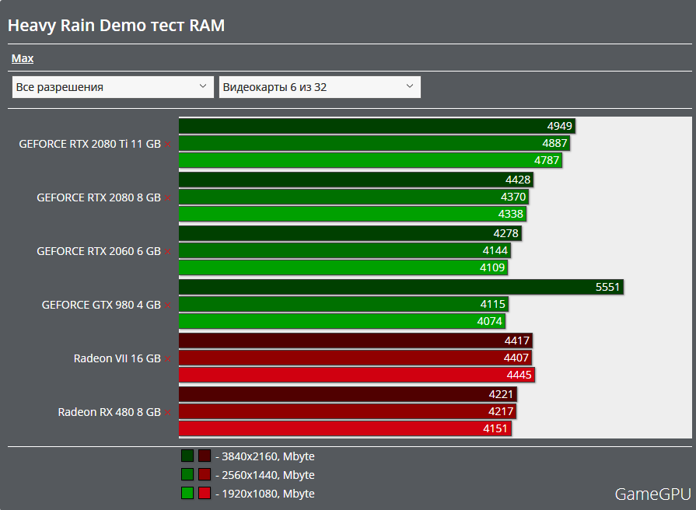Click the GEFORCE RTX 2060 6 GB label
The height and width of the screenshot is (510, 696).
click(x=99, y=251)
